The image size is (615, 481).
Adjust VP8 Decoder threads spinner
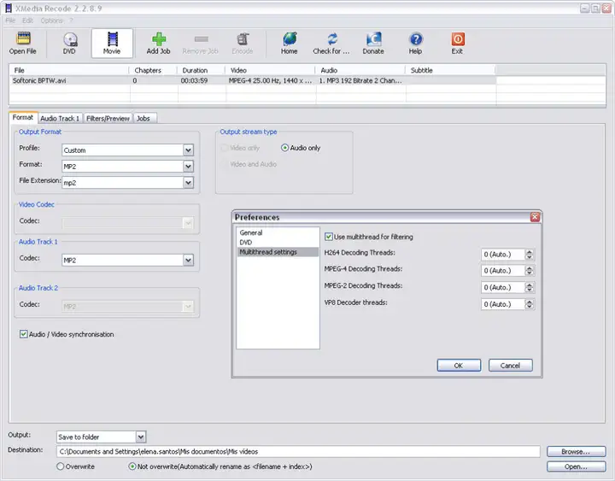529,304
